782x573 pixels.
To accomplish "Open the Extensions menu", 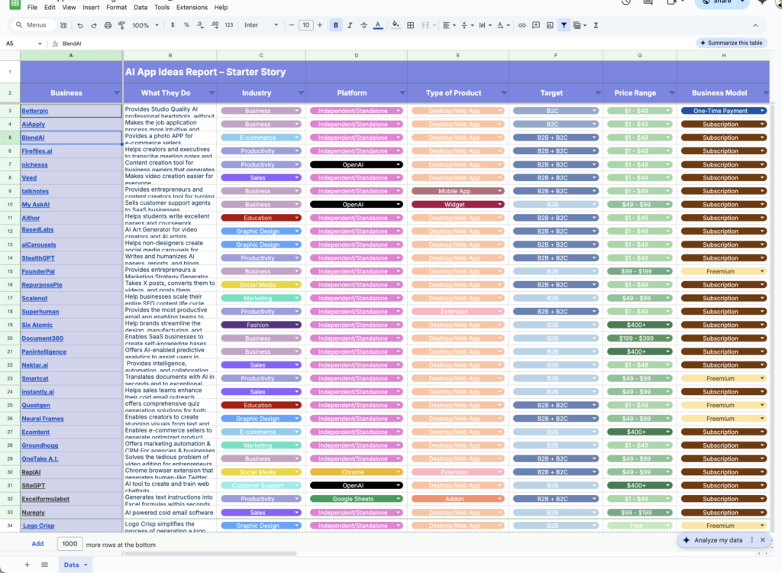I will click(x=192, y=8).
